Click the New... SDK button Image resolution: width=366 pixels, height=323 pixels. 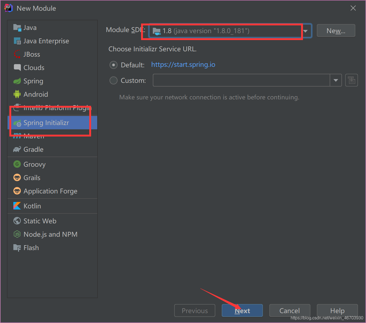(336, 31)
